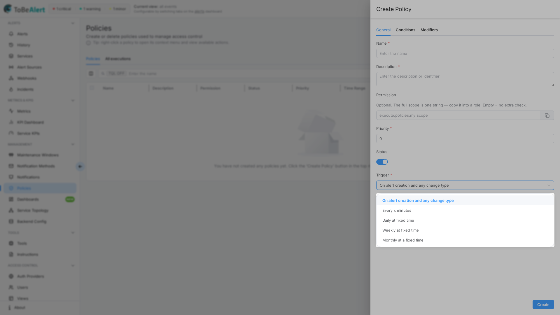Open Metrics sidebar item
The image size is (560, 315).
click(x=40, y=111)
